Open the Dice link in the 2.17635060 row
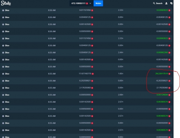Screen dimensions: 180x138 point(7,88)
